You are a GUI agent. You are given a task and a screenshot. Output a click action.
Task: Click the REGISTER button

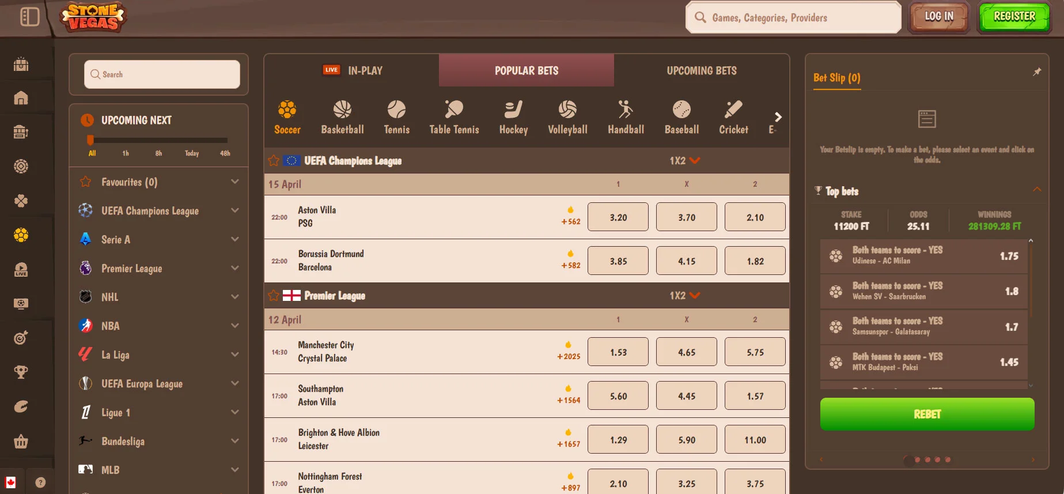coord(1014,17)
